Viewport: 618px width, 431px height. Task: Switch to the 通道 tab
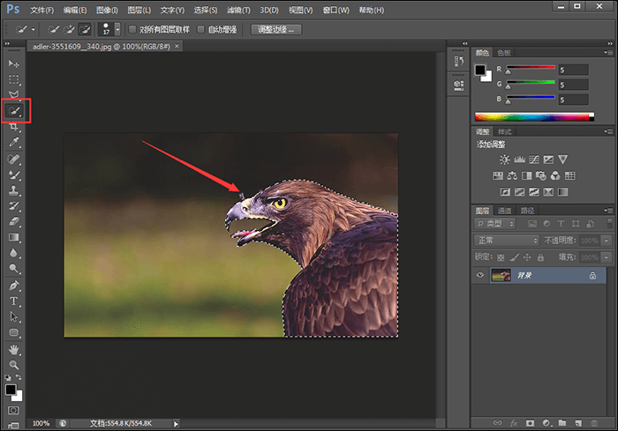(504, 211)
